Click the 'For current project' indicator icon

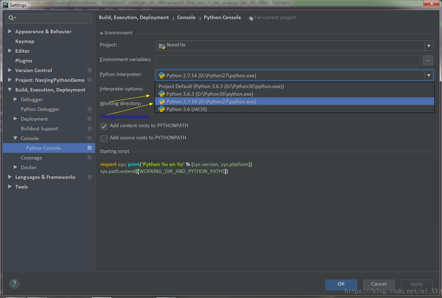click(x=251, y=18)
